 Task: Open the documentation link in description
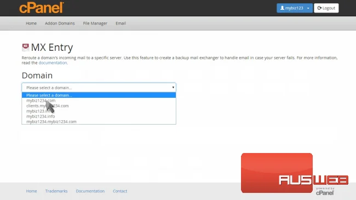[x=53, y=63]
